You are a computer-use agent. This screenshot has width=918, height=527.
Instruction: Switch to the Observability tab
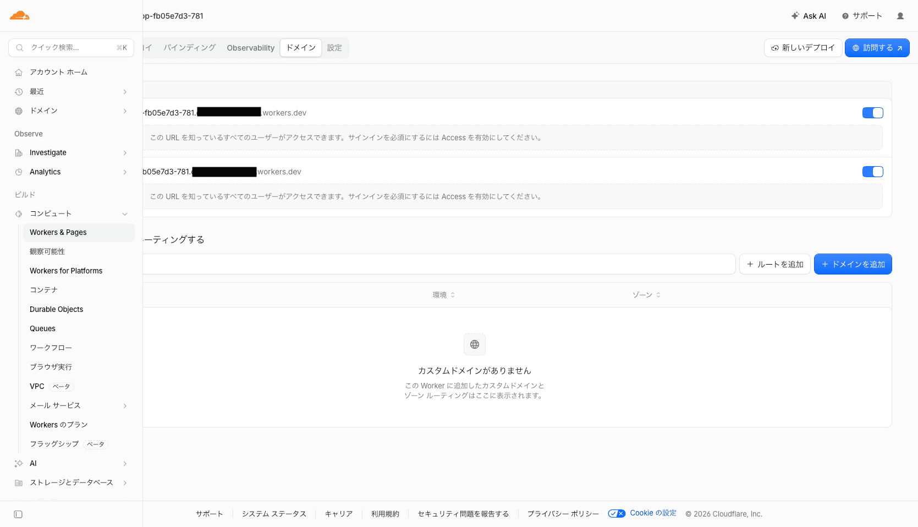250,48
